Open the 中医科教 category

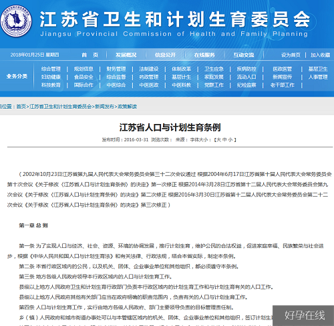[x=182, y=85]
